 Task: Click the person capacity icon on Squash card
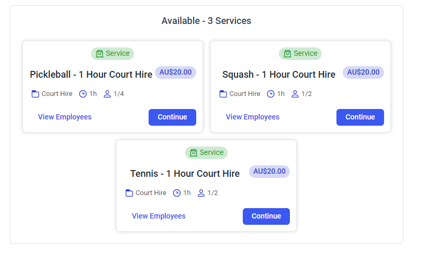295,94
